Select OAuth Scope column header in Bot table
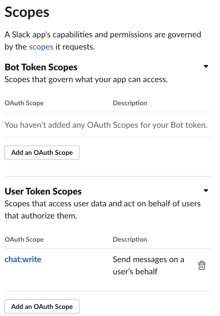This screenshot has width=220, height=316. tap(24, 103)
